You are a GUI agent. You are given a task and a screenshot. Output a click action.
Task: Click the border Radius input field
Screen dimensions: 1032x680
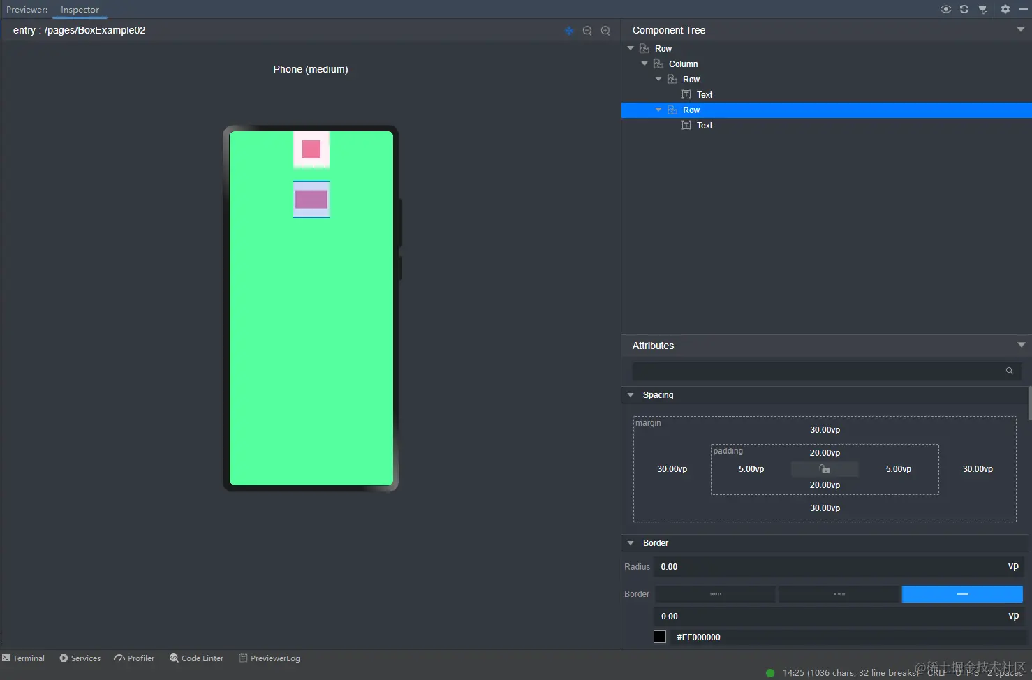click(x=839, y=567)
